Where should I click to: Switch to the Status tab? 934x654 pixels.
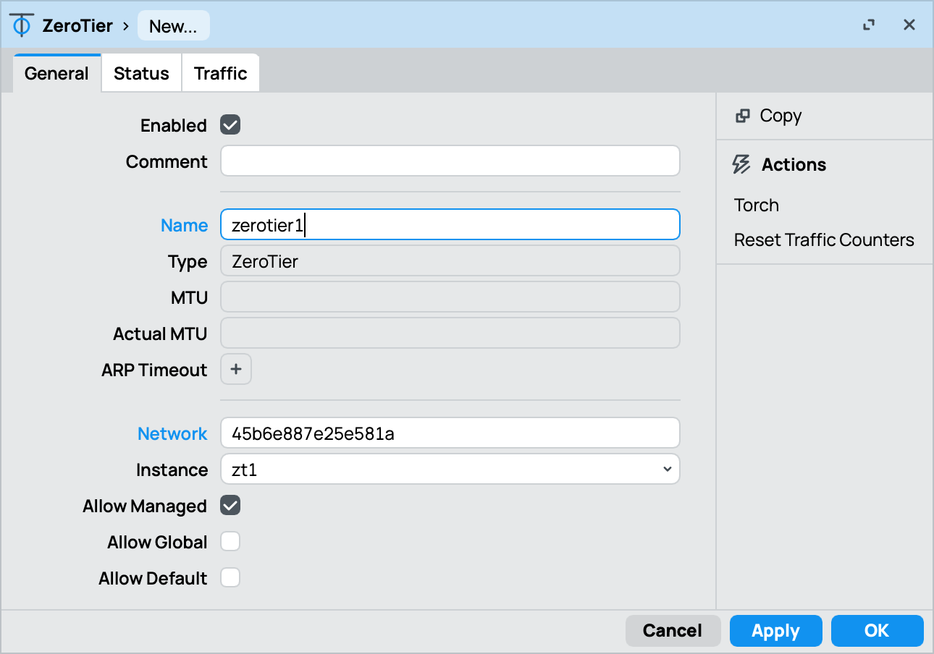(141, 73)
